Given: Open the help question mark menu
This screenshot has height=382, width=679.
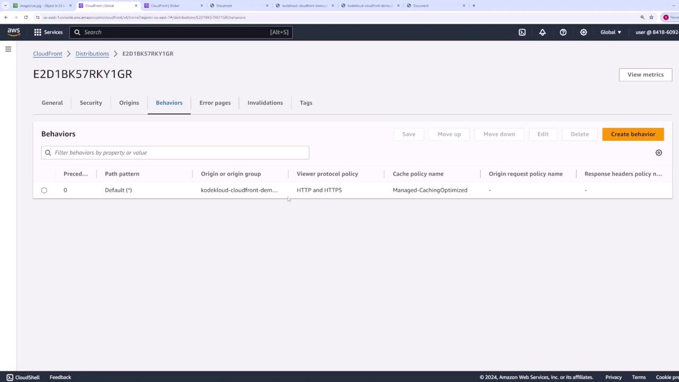Looking at the screenshot, I should (563, 32).
